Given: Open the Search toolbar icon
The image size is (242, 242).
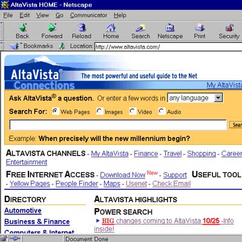Looking at the screenshot, I should tap(140, 28).
